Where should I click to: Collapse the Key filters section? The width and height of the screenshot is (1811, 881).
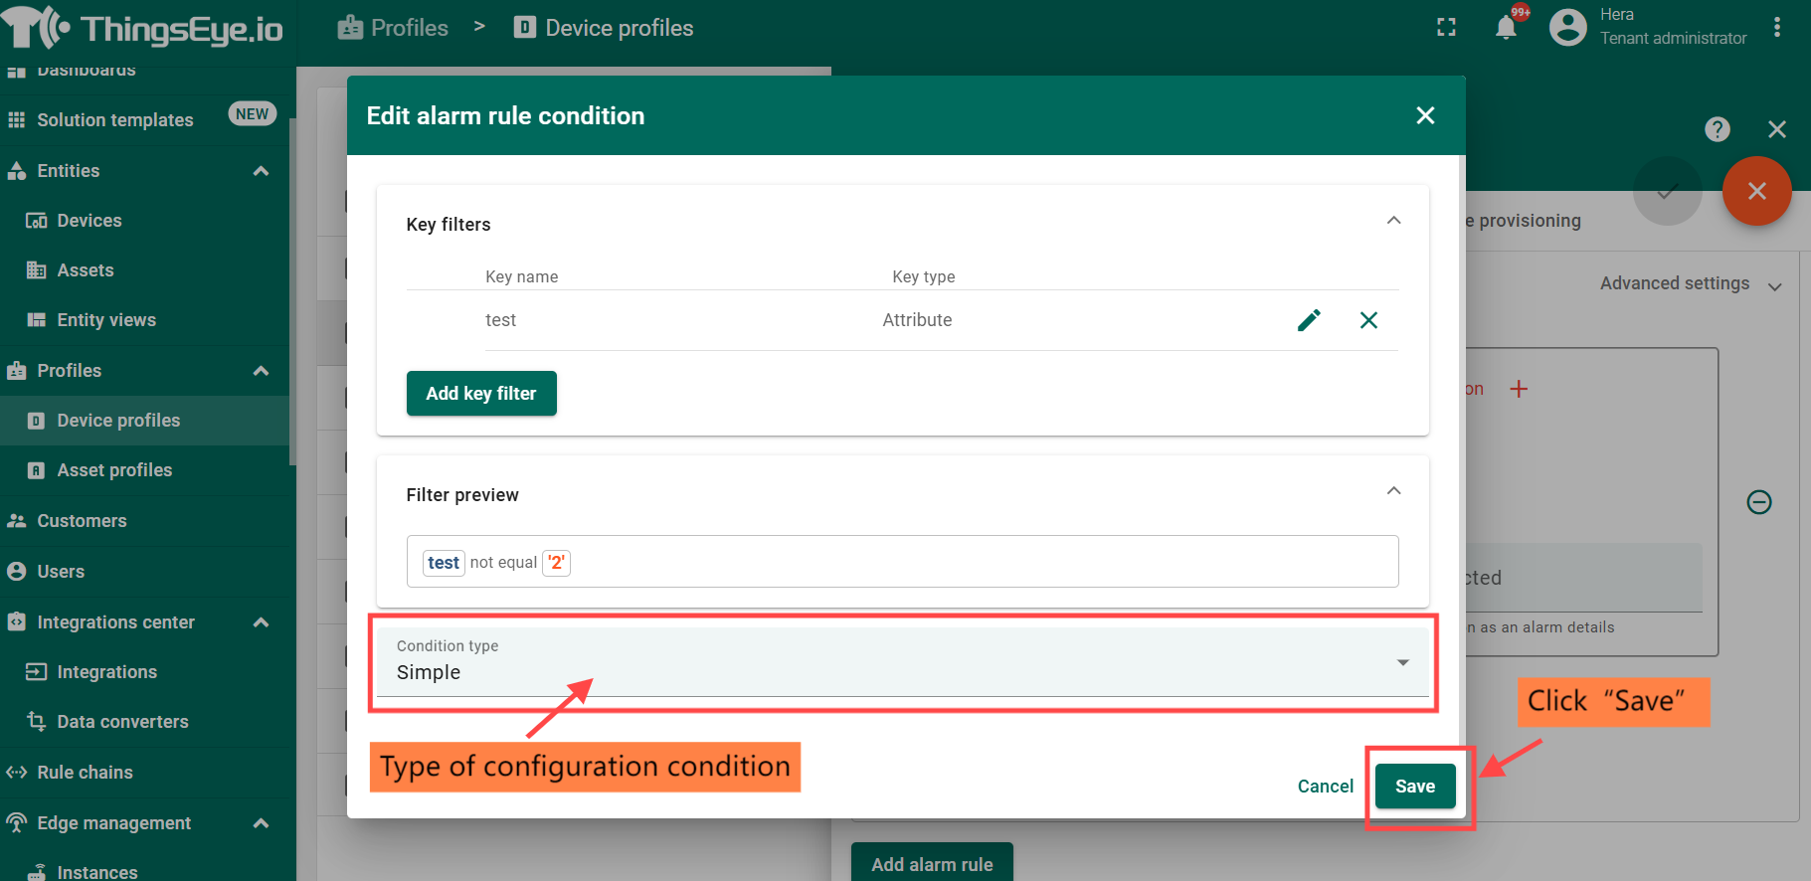click(1393, 221)
